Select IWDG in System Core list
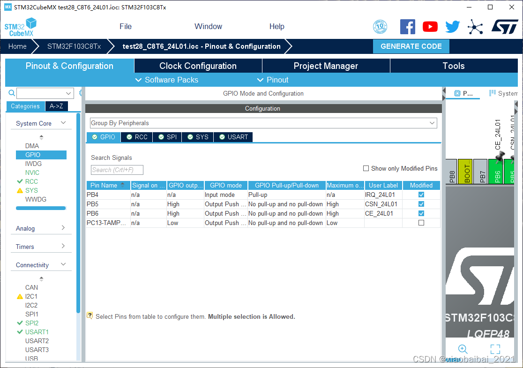The image size is (523, 368). [x=33, y=164]
